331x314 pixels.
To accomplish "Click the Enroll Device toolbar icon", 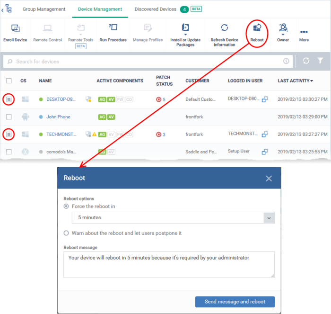I will coord(16,28).
